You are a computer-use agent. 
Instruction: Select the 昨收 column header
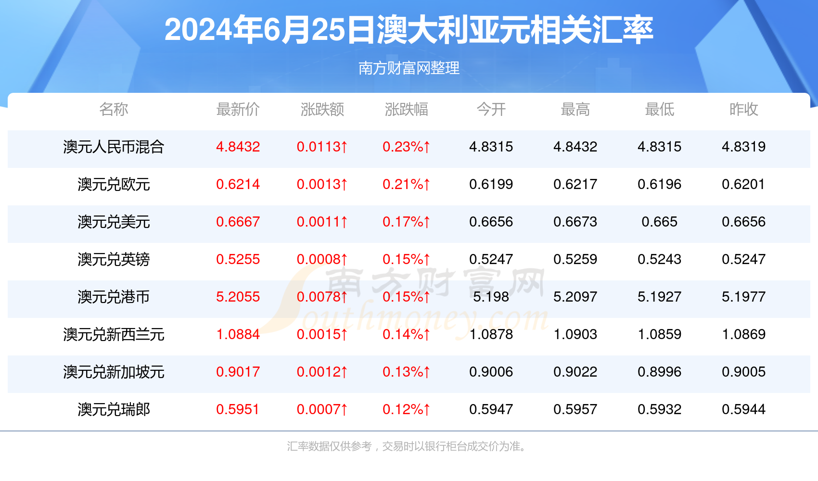click(744, 109)
